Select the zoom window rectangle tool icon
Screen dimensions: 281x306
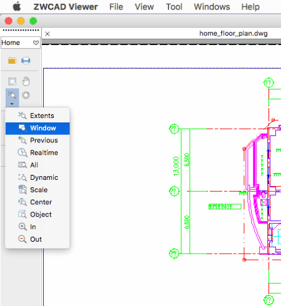click(12, 81)
